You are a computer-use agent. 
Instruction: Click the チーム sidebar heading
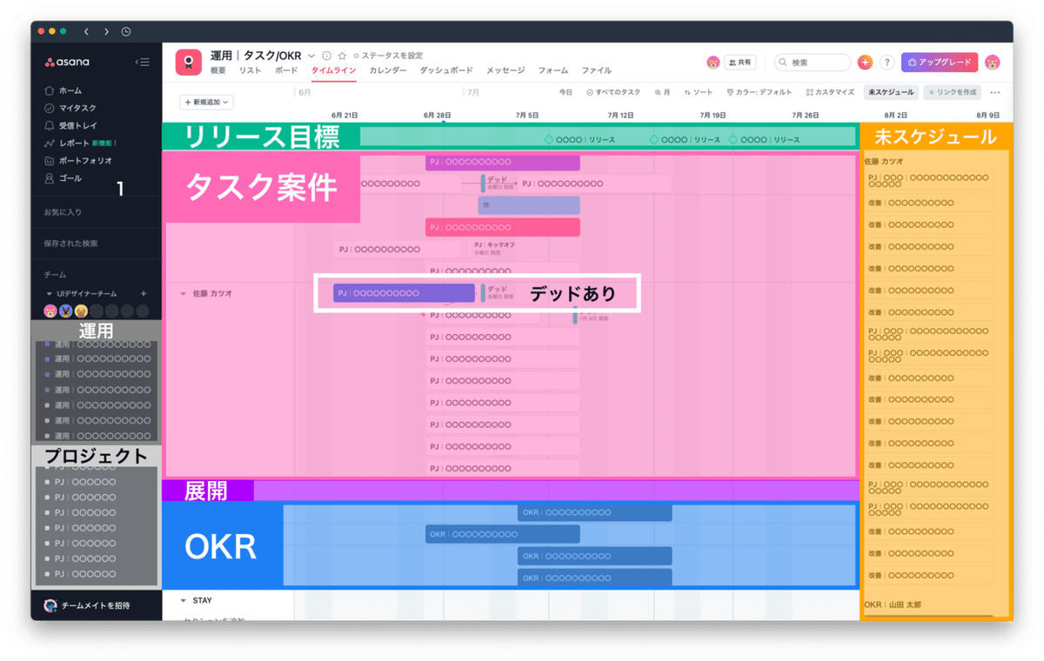55,275
